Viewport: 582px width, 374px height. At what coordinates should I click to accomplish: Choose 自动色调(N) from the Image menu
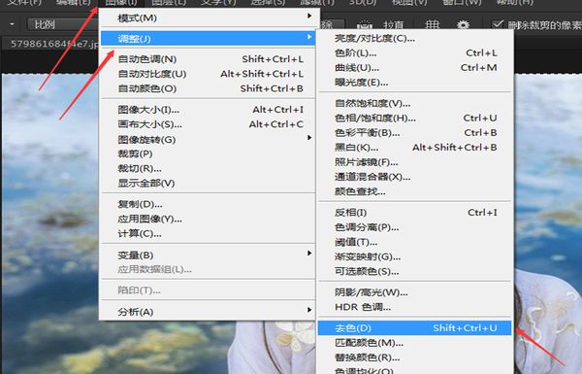[208, 59]
